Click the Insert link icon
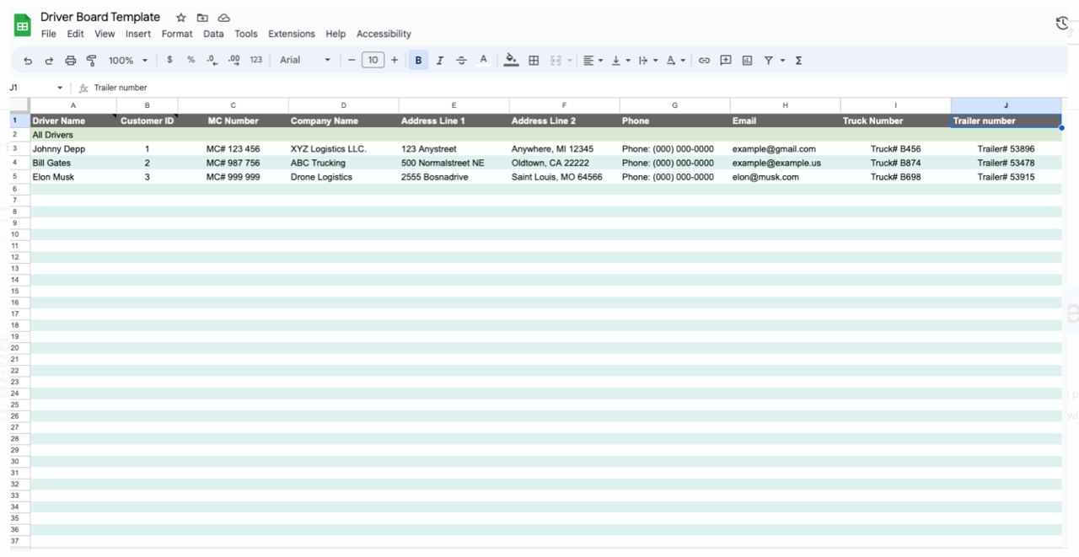Viewport: 1079px width, 557px height. tap(704, 61)
